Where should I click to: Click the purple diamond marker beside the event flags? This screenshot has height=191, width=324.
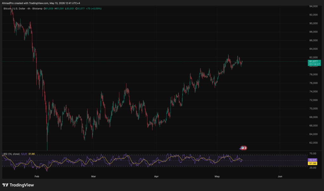coord(240,148)
